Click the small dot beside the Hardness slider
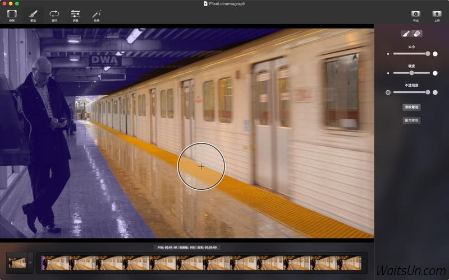The image size is (449, 280). 388,73
